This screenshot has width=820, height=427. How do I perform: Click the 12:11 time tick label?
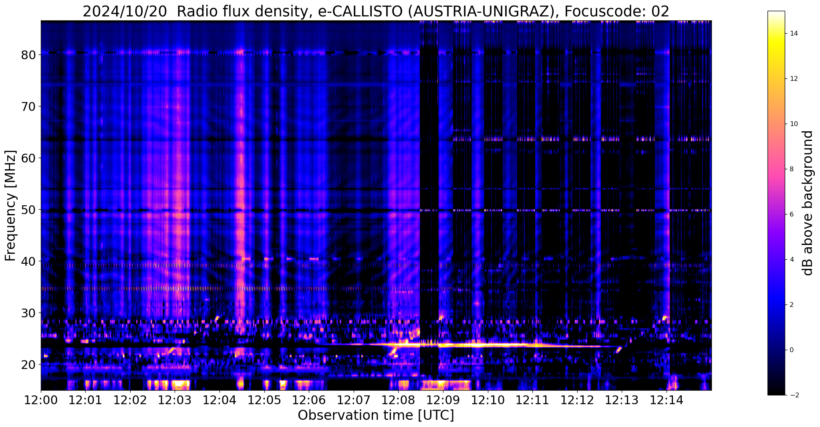click(x=532, y=400)
